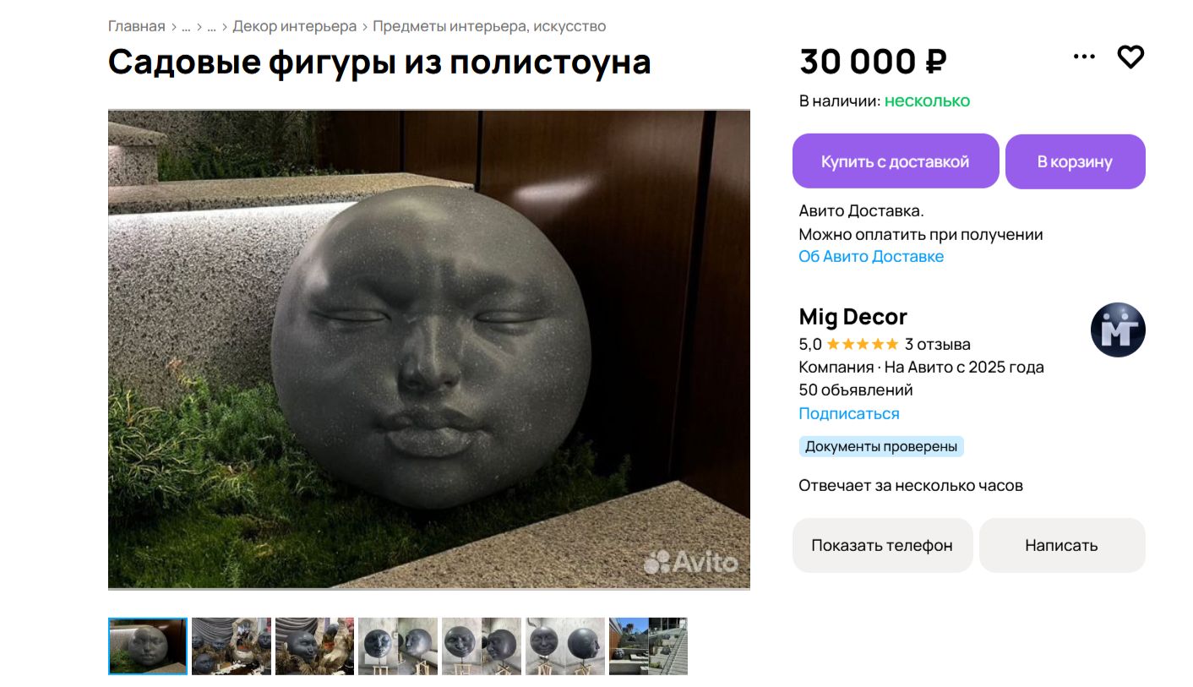Subscribe via 'Подписаться' link
Viewport: 1193px width, 687px height.
[x=849, y=413]
